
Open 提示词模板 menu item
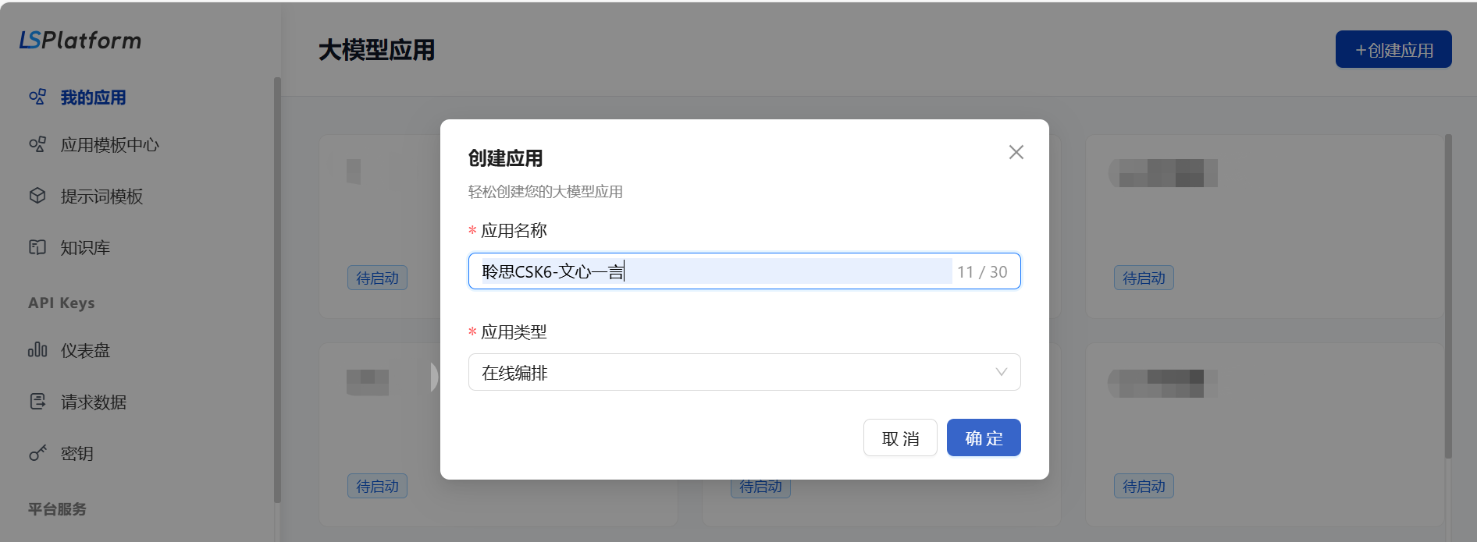click(101, 197)
